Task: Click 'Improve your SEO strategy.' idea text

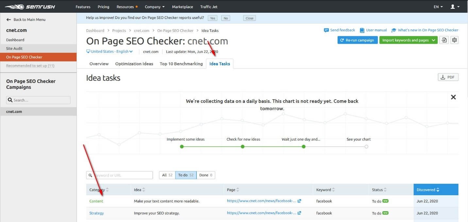Action: [x=157, y=213]
